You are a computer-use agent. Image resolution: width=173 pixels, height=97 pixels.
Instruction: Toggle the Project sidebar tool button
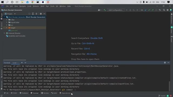pos(1,16)
